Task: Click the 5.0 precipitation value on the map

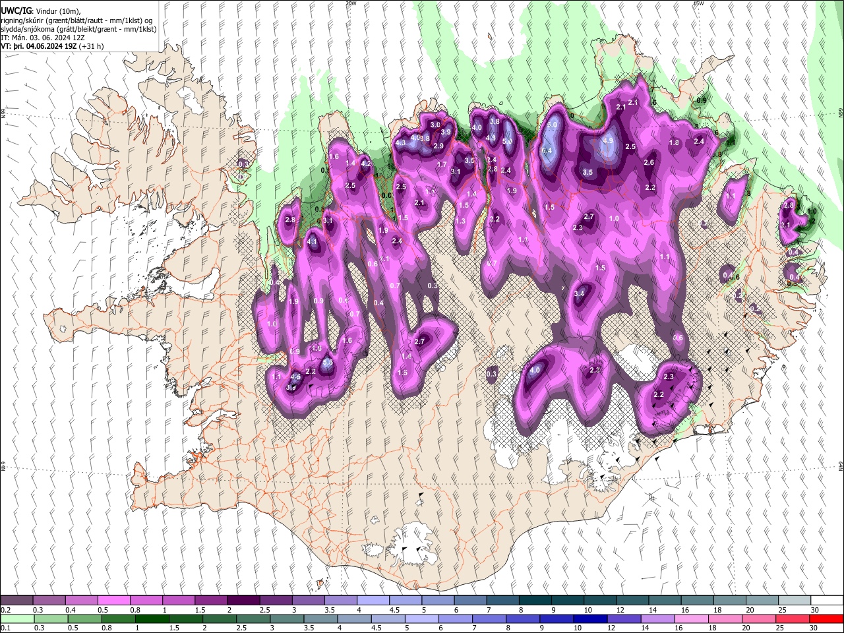Action: tap(507, 141)
